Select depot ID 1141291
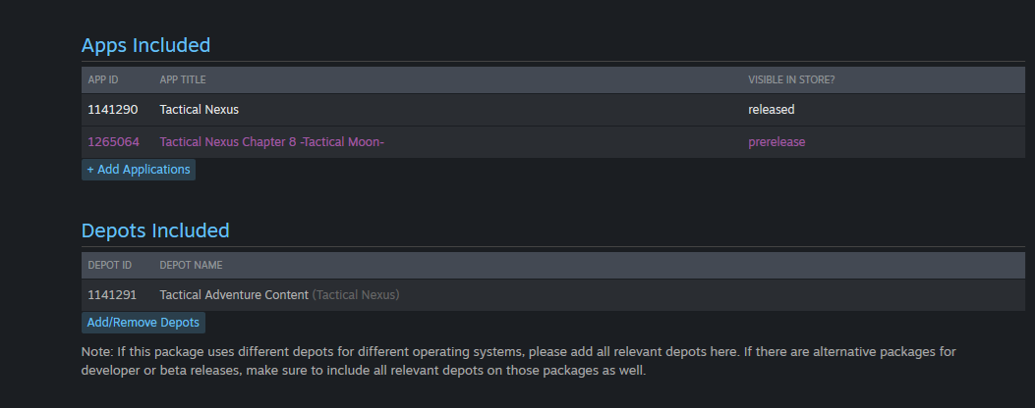1035x408 pixels. click(x=112, y=295)
